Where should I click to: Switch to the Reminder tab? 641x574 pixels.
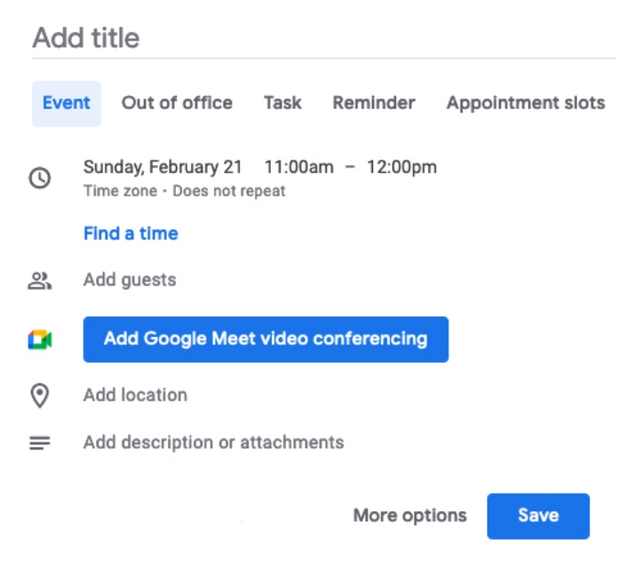coord(374,103)
